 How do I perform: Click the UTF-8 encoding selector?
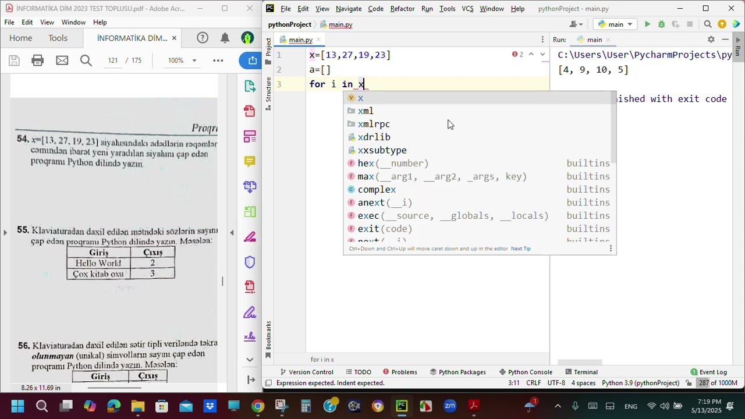[556, 383]
